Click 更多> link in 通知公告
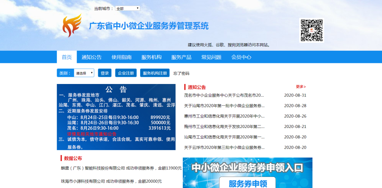Image resolution: width=382 pixels, height=188 pixels. 301,87
